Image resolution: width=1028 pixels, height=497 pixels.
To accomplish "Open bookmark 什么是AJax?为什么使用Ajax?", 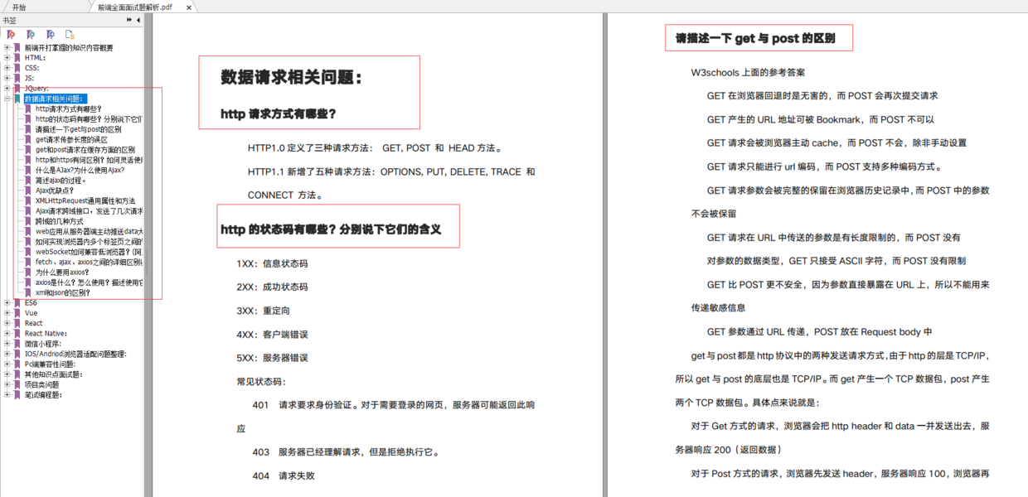I will (x=80, y=170).
